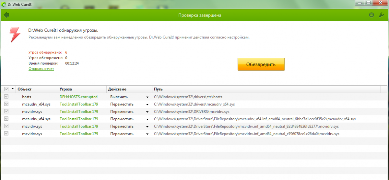The width and height of the screenshot is (389, 180).
Task: Sort by the Действие column header
Action: [129, 89]
